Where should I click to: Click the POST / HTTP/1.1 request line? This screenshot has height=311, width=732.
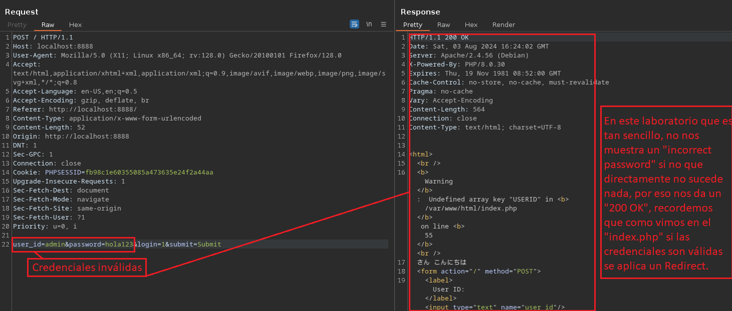[x=43, y=37]
